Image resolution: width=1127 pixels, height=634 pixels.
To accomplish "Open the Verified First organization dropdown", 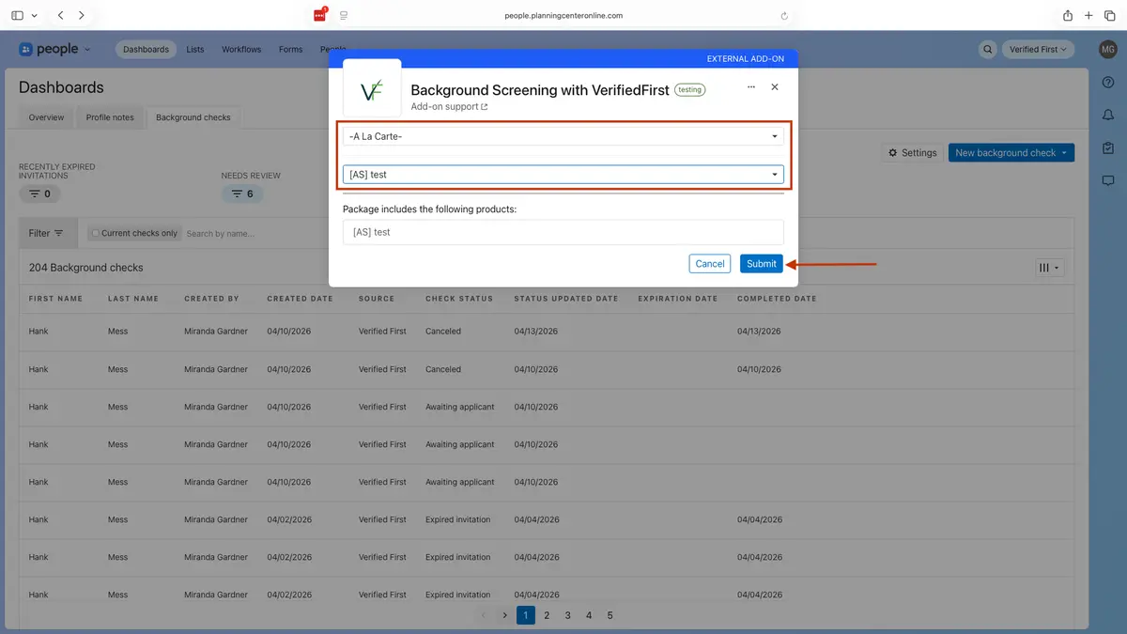I will tap(1038, 50).
